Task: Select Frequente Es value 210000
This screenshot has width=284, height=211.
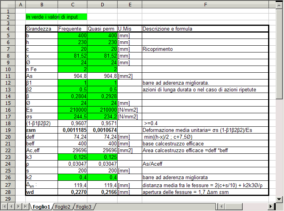Action: [x=73, y=110]
